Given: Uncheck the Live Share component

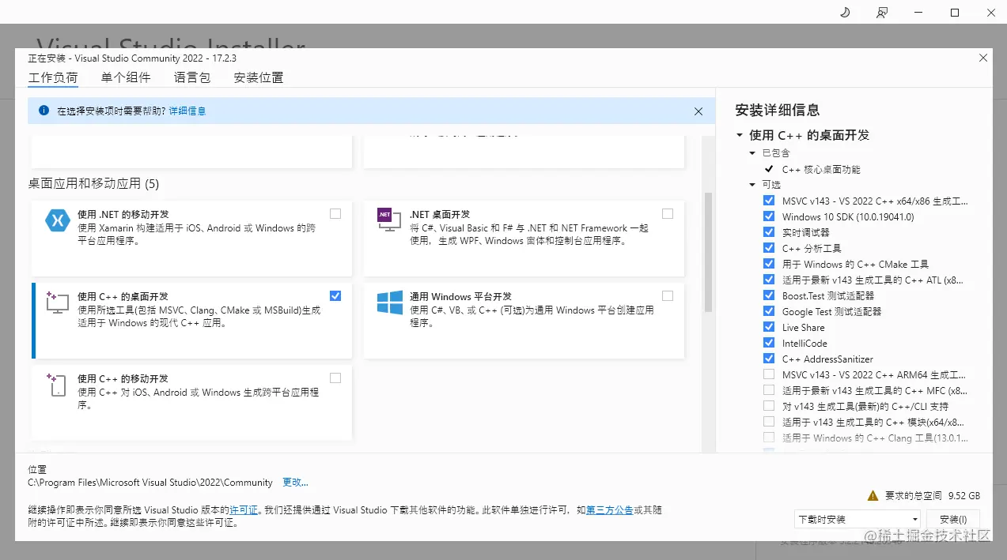Looking at the screenshot, I should (769, 327).
